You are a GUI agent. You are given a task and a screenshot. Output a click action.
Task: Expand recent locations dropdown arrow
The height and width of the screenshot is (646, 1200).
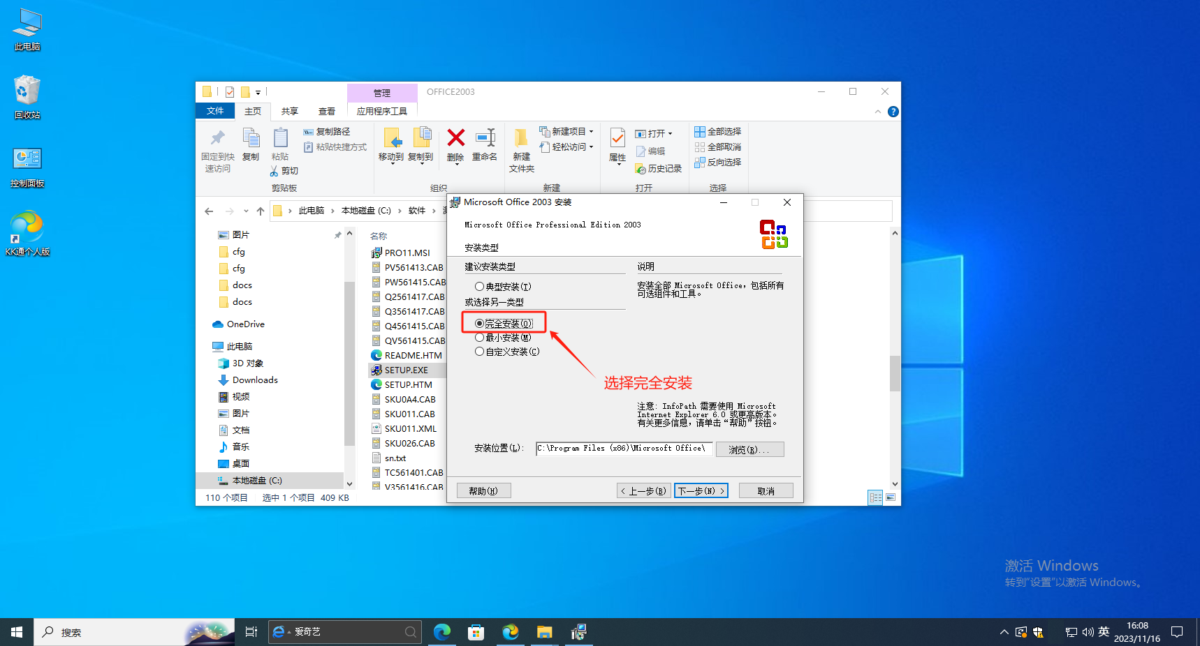click(x=246, y=211)
